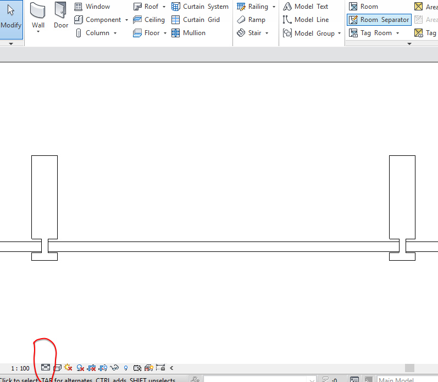Viewport: 438px width, 382px height.
Task: Toggle Reveal Constraints icon
Action: 160,367
